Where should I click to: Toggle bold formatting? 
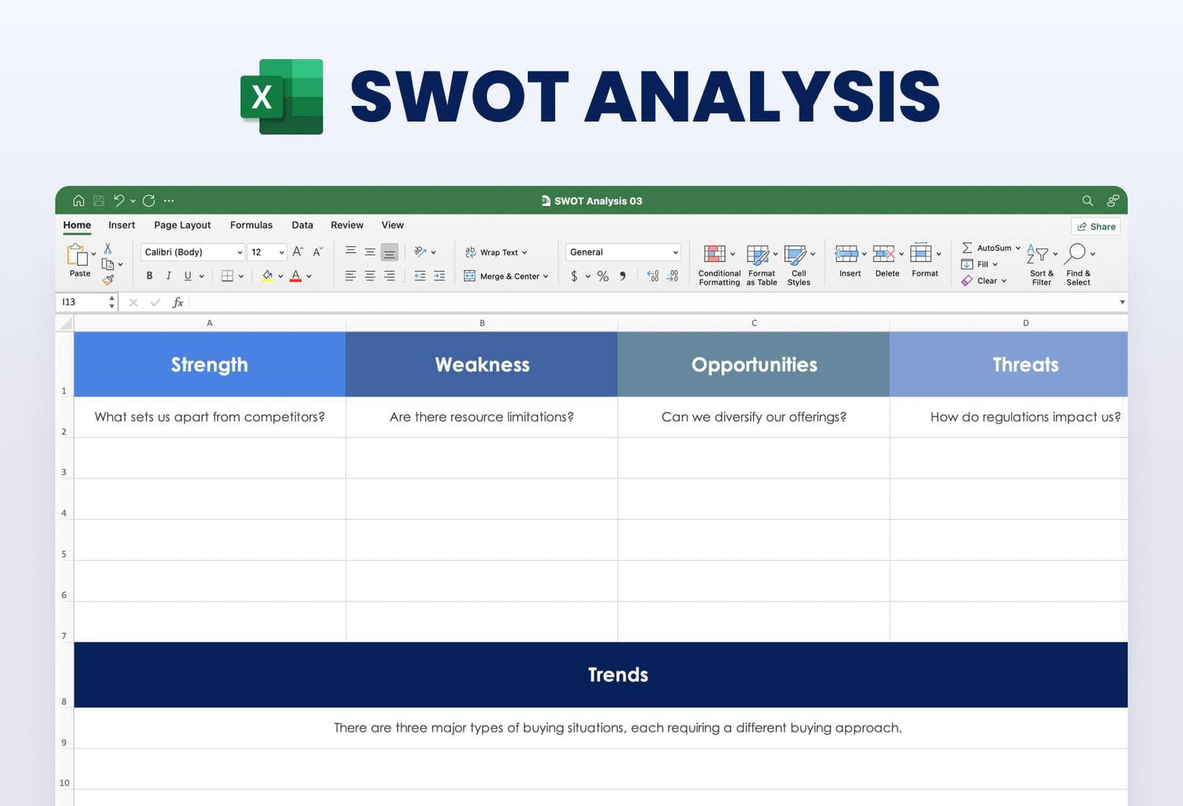click(x=149, y=276)
